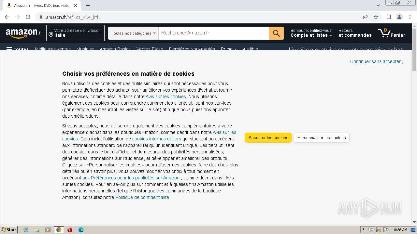Viewport: 417px width, 234px height.
Task: Open the Windows Start menu
Action: (x=9, y=230)
